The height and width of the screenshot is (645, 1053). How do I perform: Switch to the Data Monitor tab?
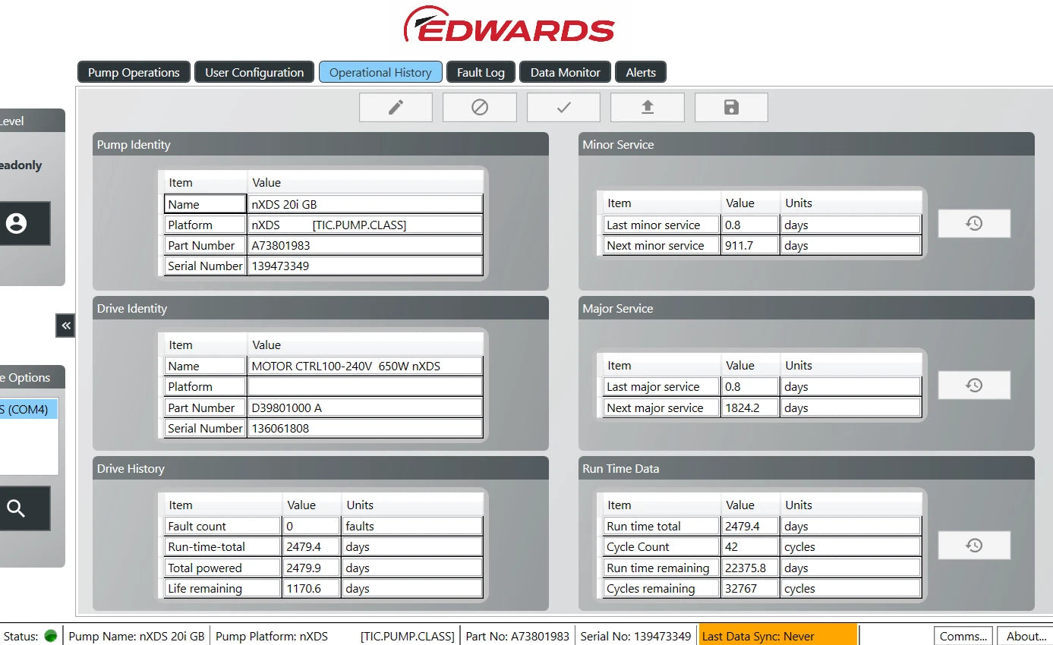click(x=566, y=72)
